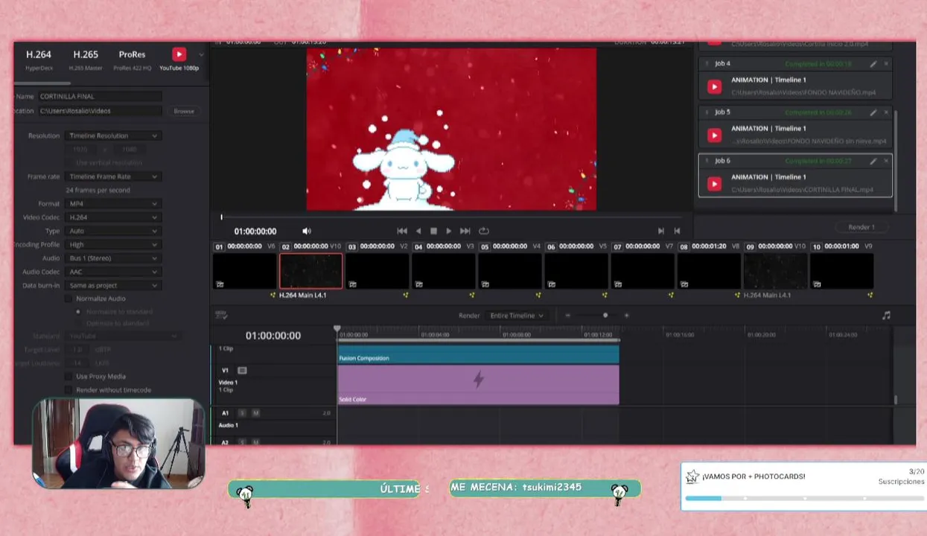This screenshot has height=536, width=927.
Task: Select clip 09 thumbnail
Action: (x=775, y=271)
